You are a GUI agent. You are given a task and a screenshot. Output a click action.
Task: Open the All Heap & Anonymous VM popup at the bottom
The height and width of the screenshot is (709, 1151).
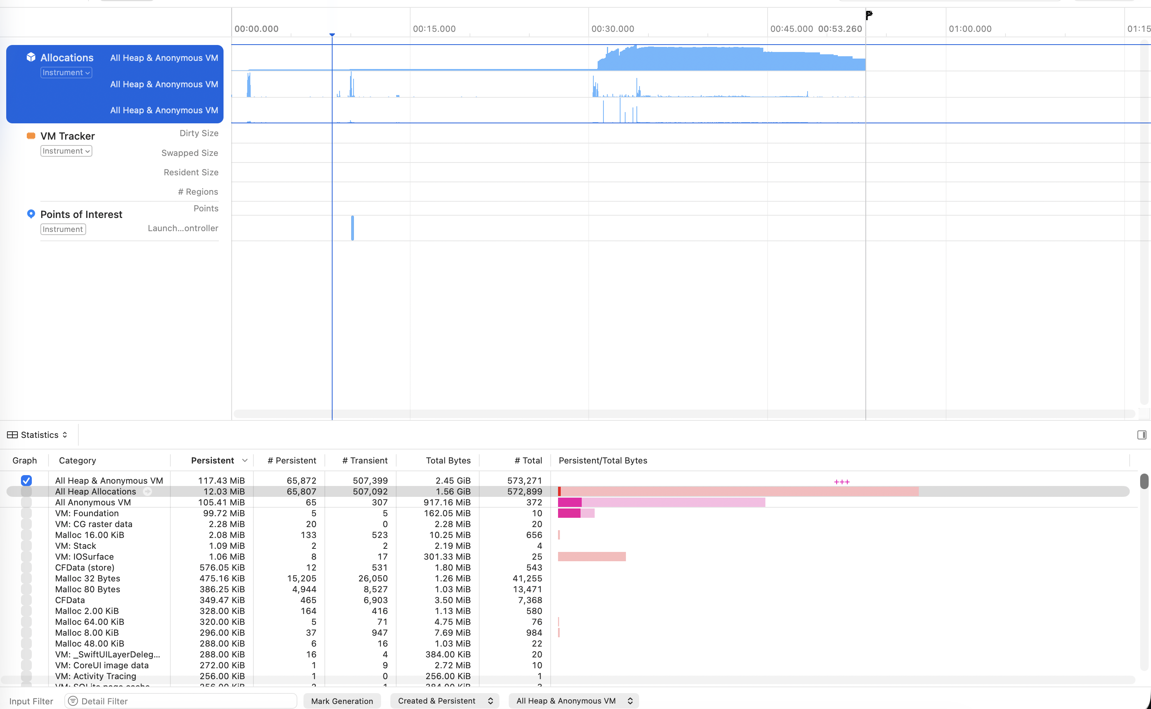[x=574, y=701]
